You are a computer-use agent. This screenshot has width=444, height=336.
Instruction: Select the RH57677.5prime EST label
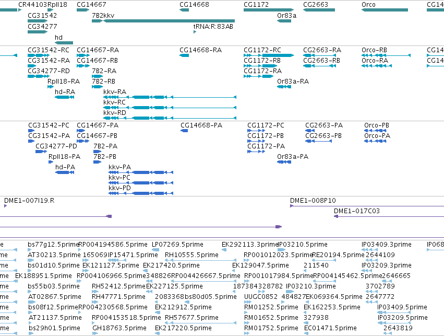pos(191,318)
